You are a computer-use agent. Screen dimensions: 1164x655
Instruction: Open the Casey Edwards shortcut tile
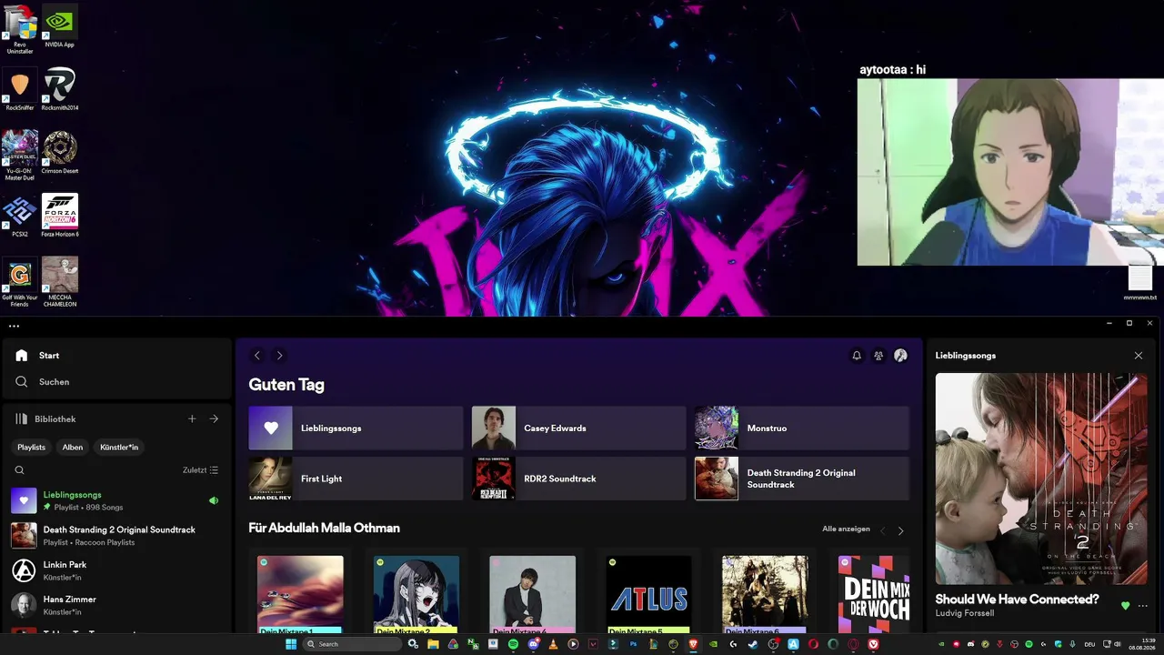[579, 428]
